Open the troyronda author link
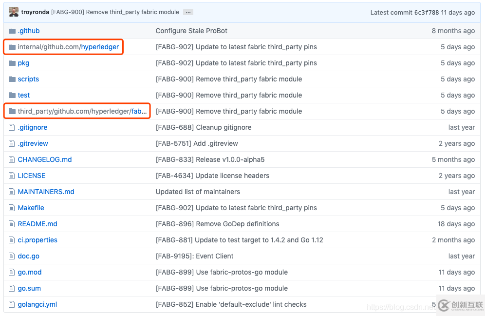 35,12
